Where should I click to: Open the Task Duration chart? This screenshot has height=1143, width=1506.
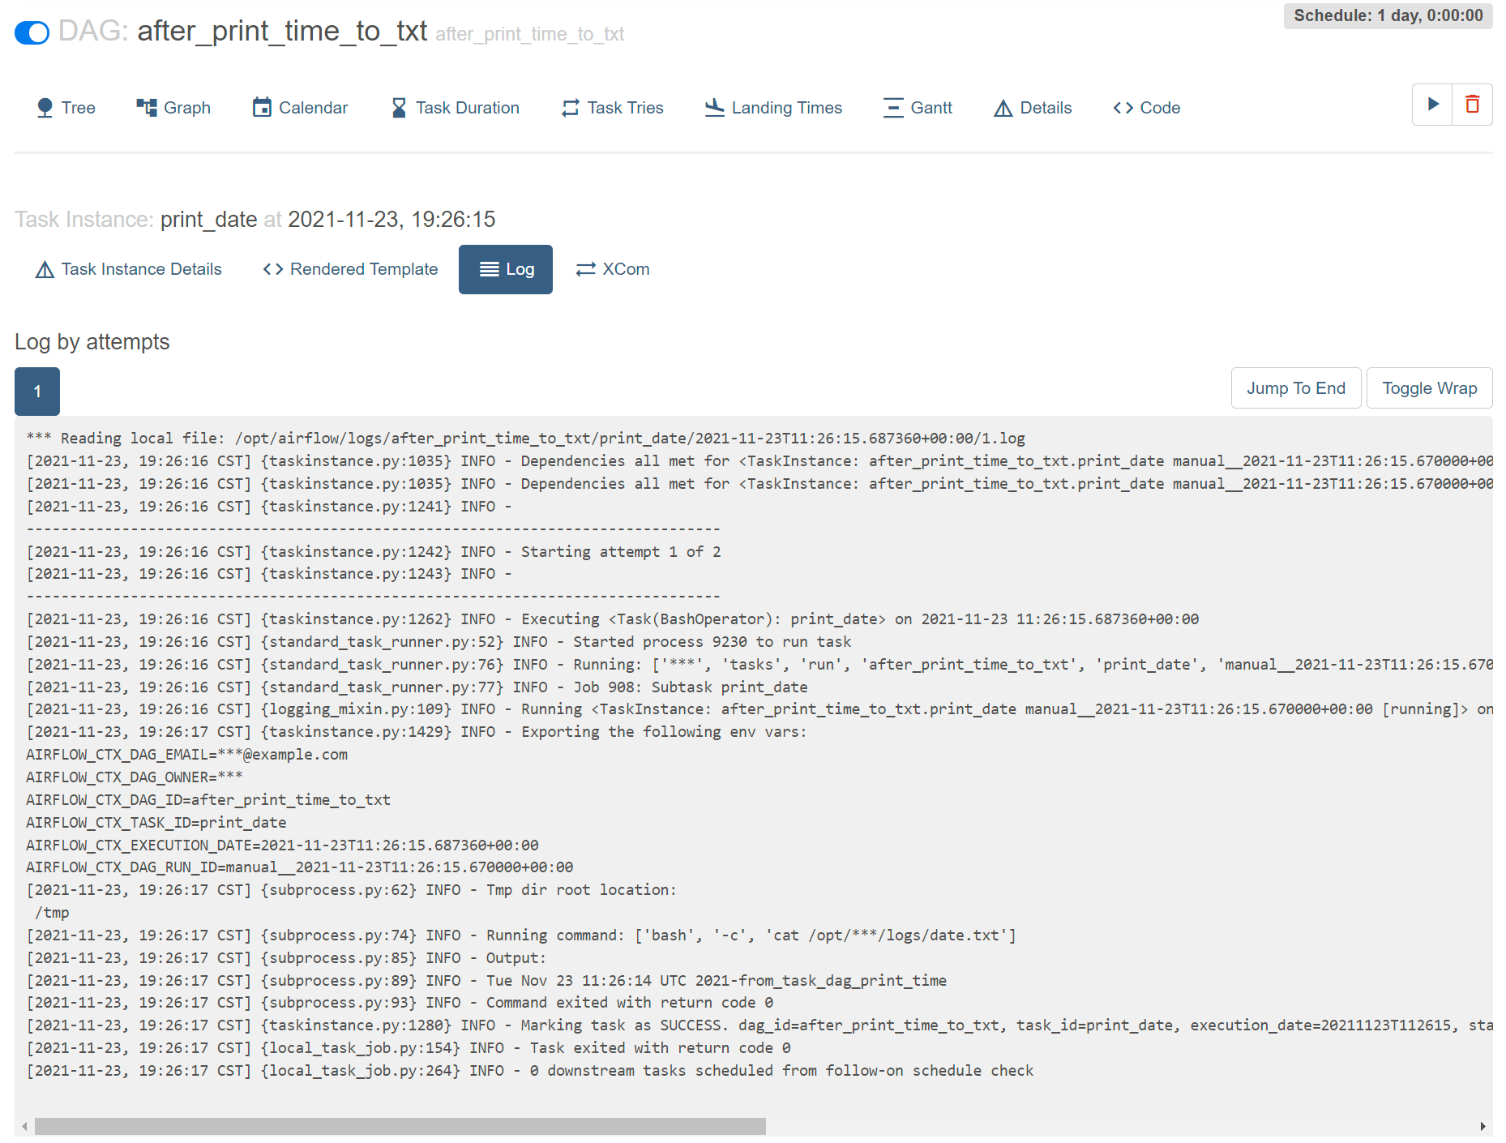(455, 108)
